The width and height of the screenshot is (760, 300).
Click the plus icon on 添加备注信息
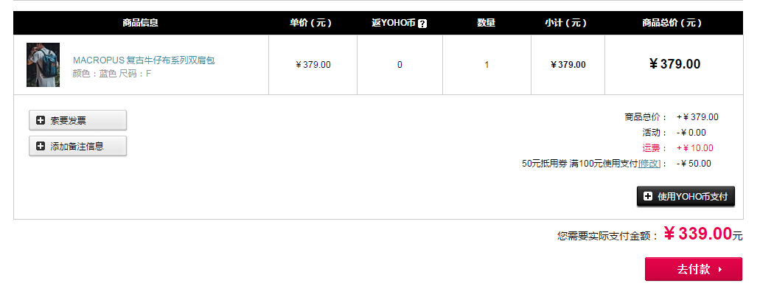coord(41,146)
